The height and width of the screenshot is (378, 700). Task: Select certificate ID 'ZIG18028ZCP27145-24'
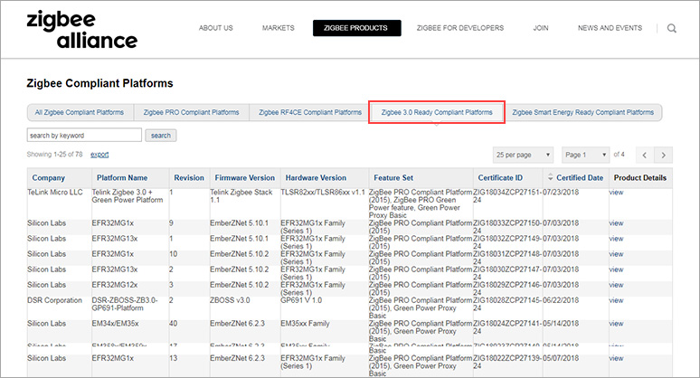point(507,304)
